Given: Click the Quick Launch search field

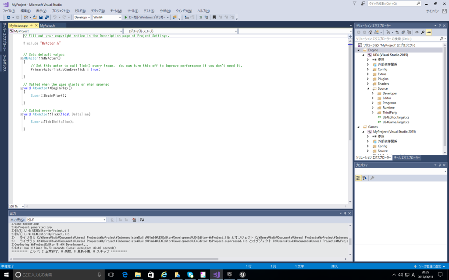Looking at the screenshot, I should point(394,3).
